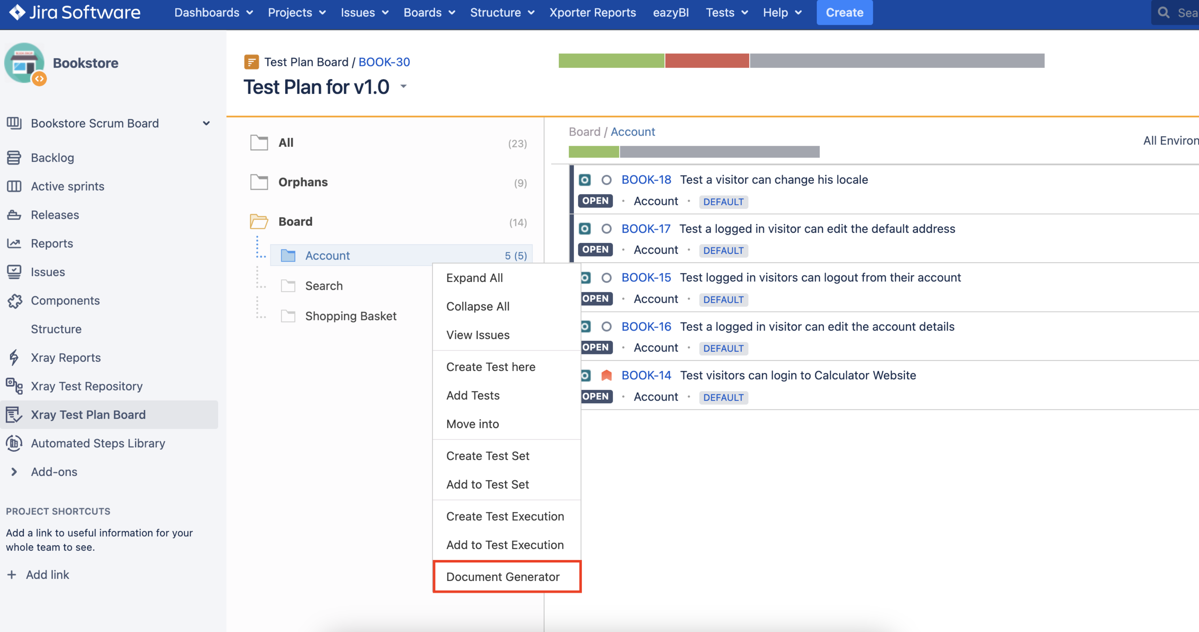This screenshot has width=1199, height=632.
Task: Open the Projects dropdown menu
Action: [297, 13]
